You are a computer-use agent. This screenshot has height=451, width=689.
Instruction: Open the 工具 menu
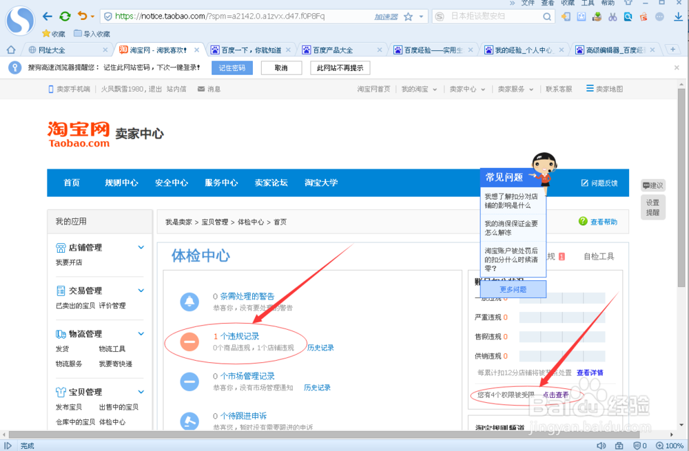pos(588,3)
